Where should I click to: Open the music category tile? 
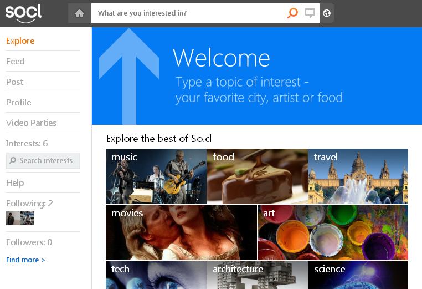point(156,176)
